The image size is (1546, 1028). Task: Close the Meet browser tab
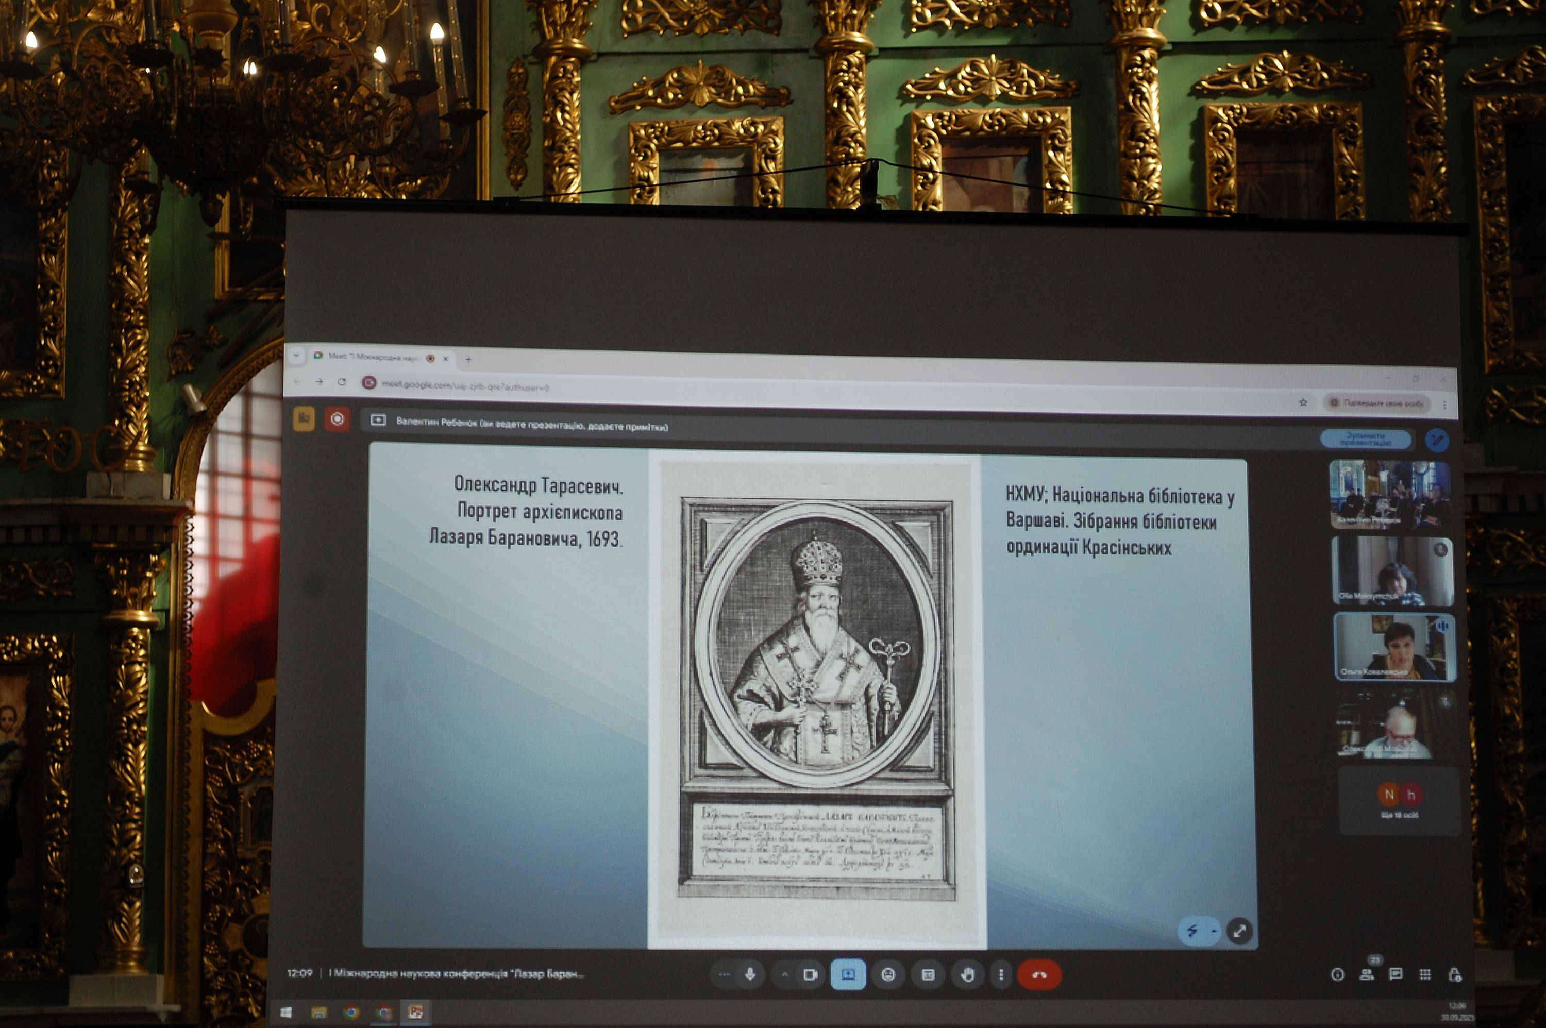click(446, 358)
